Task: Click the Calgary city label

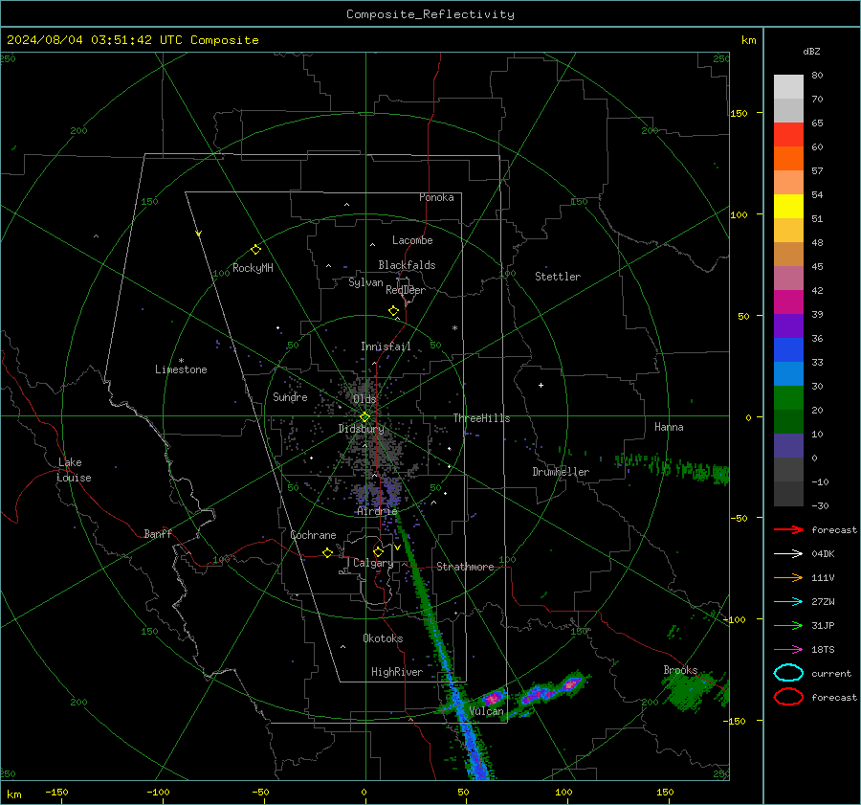Action: click(373, 563)
